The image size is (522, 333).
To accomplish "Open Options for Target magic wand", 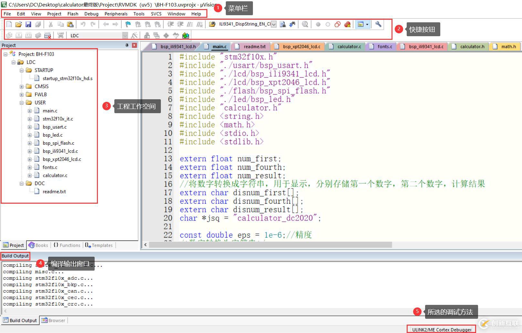I will 134,35.
